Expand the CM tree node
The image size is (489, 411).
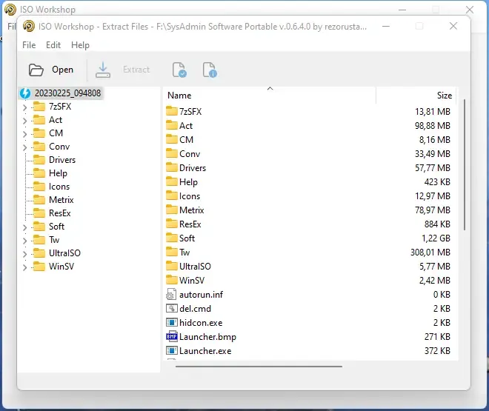pyautogui.click(x=24, y=134)
